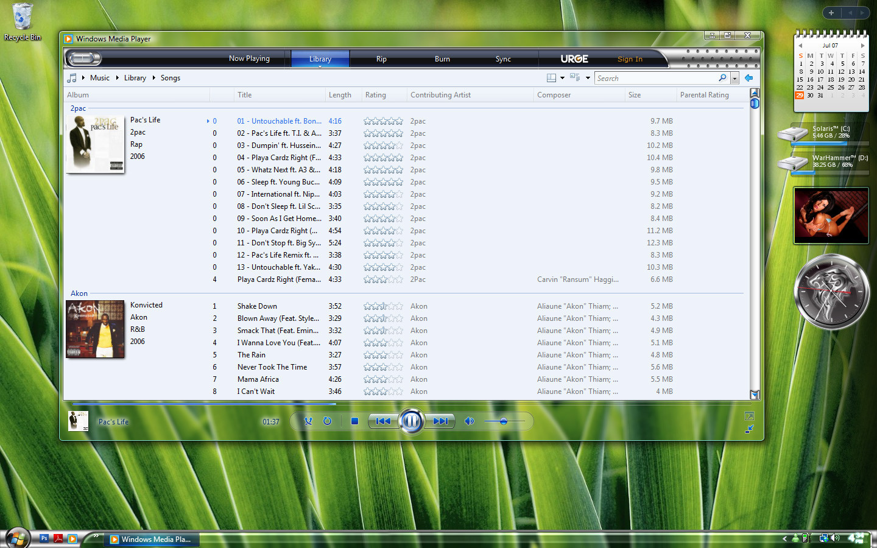The image size is (877, 548).
Task: Open the URGE store tab
Action: [574, 59]
